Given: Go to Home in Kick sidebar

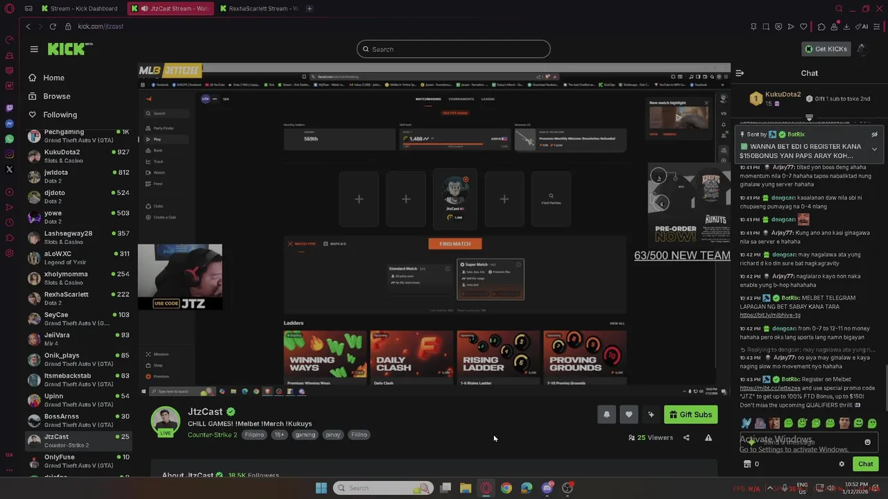Looking at the screenshot, I should click(x=53, y=78).
